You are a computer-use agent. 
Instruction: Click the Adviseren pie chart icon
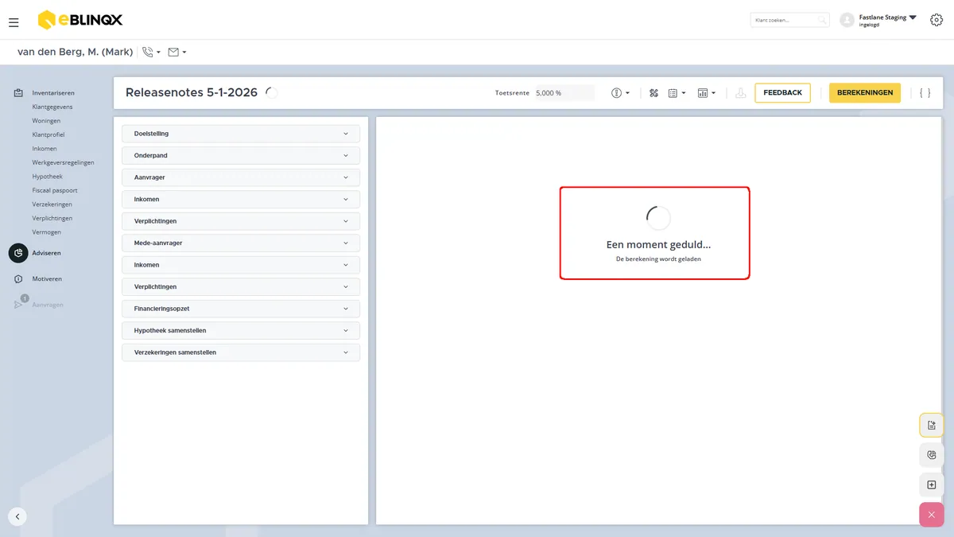18,253
